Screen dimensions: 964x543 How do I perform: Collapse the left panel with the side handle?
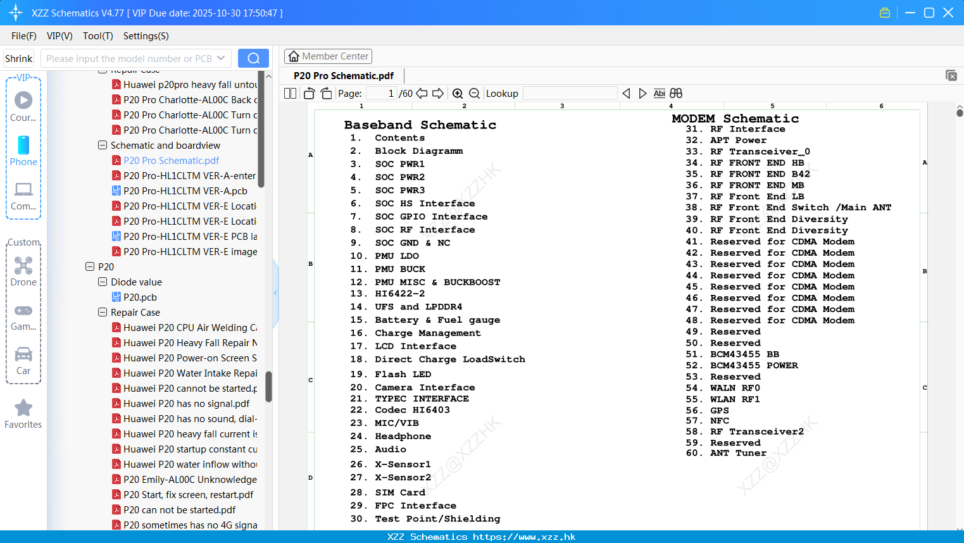pyautogui.click(x=275, y=292)
